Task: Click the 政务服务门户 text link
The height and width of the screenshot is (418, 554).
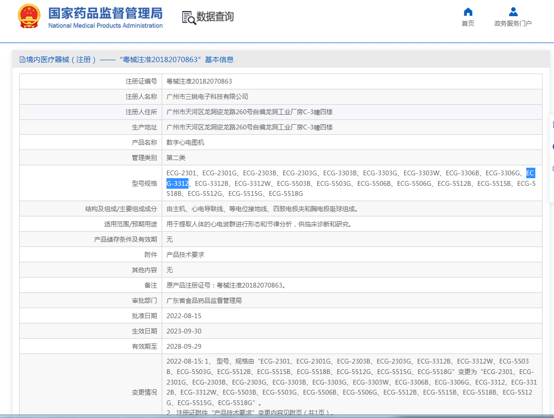Action: coord(513,23)
